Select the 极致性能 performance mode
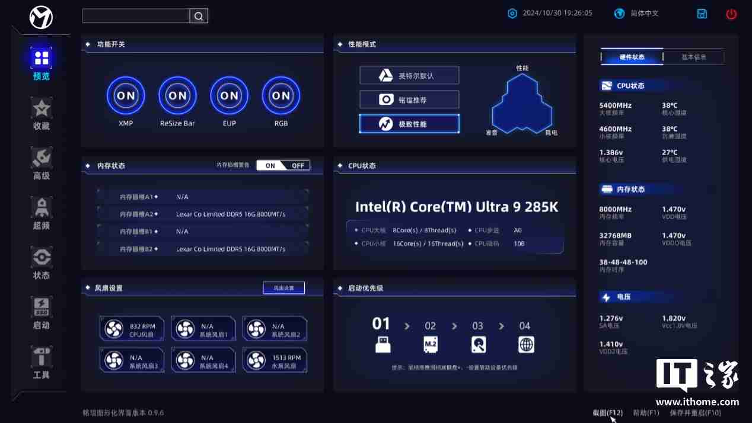This screenshot has width=752, height=423. 409,123
